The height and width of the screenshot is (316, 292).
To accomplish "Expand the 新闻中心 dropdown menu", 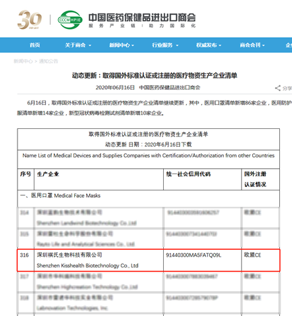I will [x=133, y=45].
